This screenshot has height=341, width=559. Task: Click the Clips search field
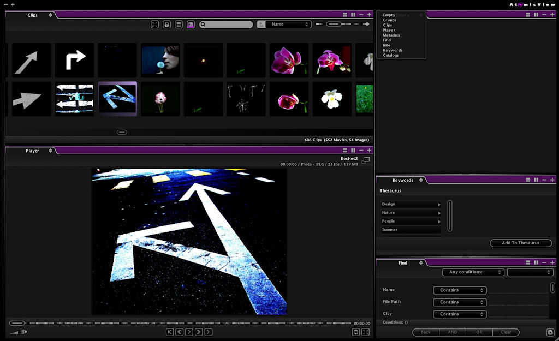[229, 25]
